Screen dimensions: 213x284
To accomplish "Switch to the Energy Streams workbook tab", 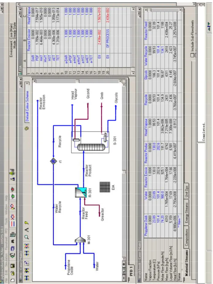I will click(x=187, y=212).
